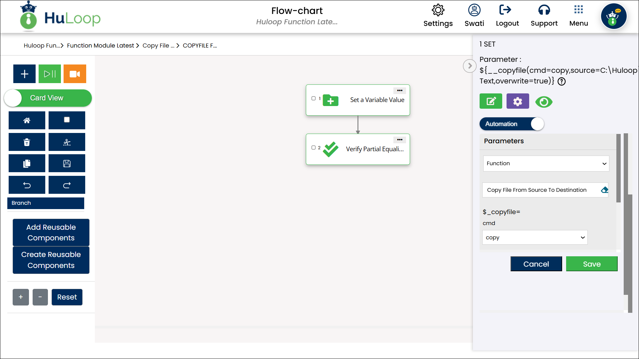Click the Save button

point(591,264)
